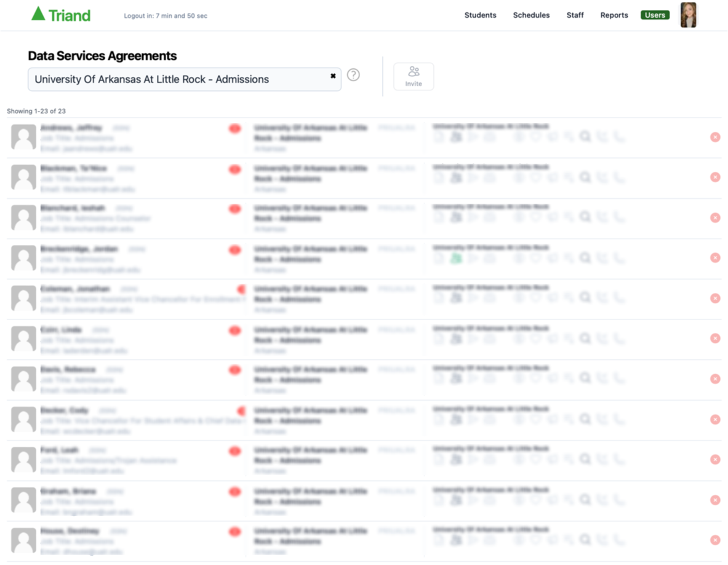Click the red badge beside Andrews, Jeffrey
Image resolution: width=728 pixels, height=565 pixels.
pyautogui.click(x=235, y=128)
